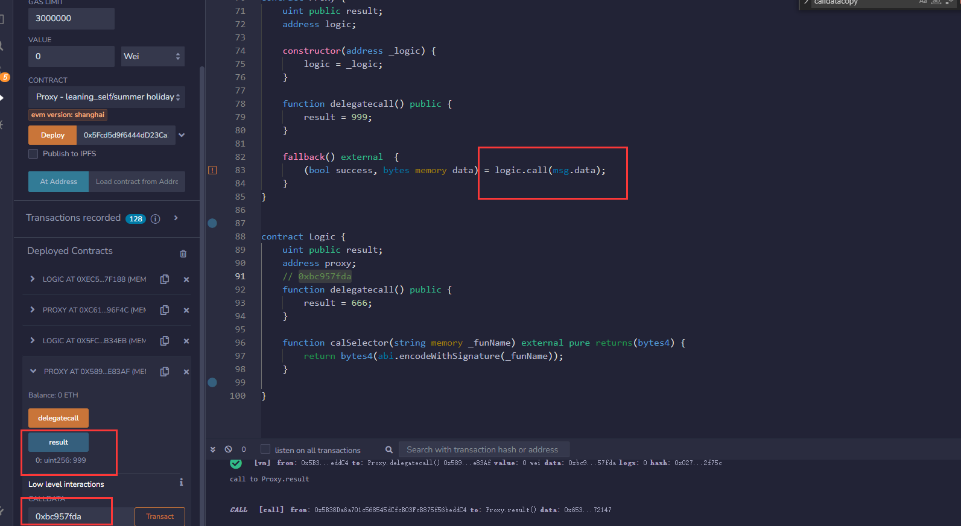
Task: Open sidebar icon with orange 5 badge
Action: pos(4,77)
